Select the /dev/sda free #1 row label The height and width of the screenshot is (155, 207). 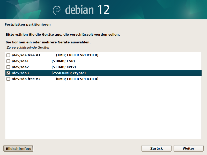pyautogui.click(x=26, y=55)
